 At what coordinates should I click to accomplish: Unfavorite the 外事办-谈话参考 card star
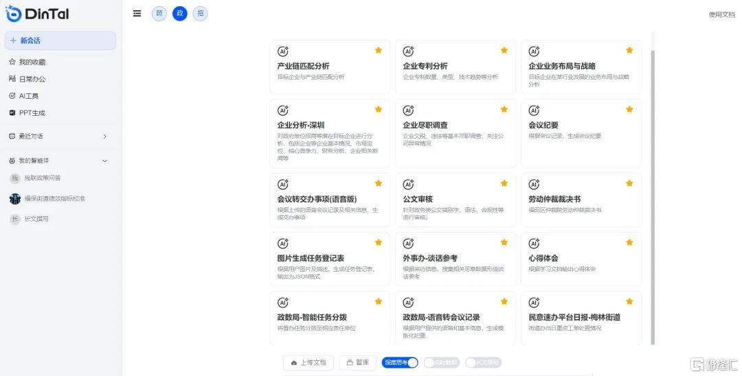(504, 242)
